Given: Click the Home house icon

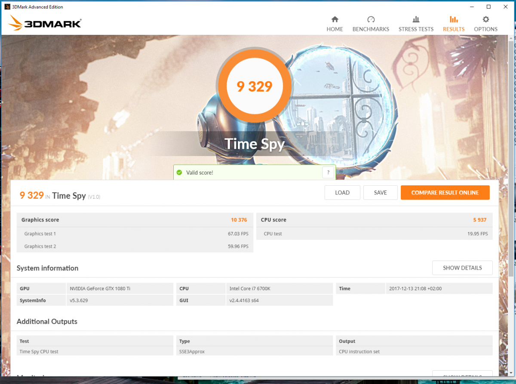Looking at the screenshot, I should 335,19.
